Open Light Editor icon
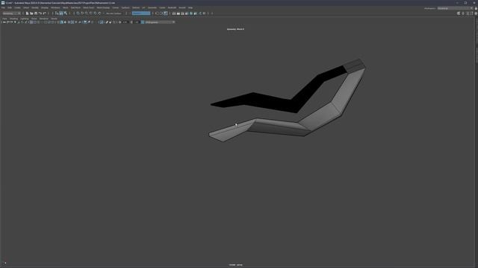Screen dimensions: 478x268 (199, 13)
